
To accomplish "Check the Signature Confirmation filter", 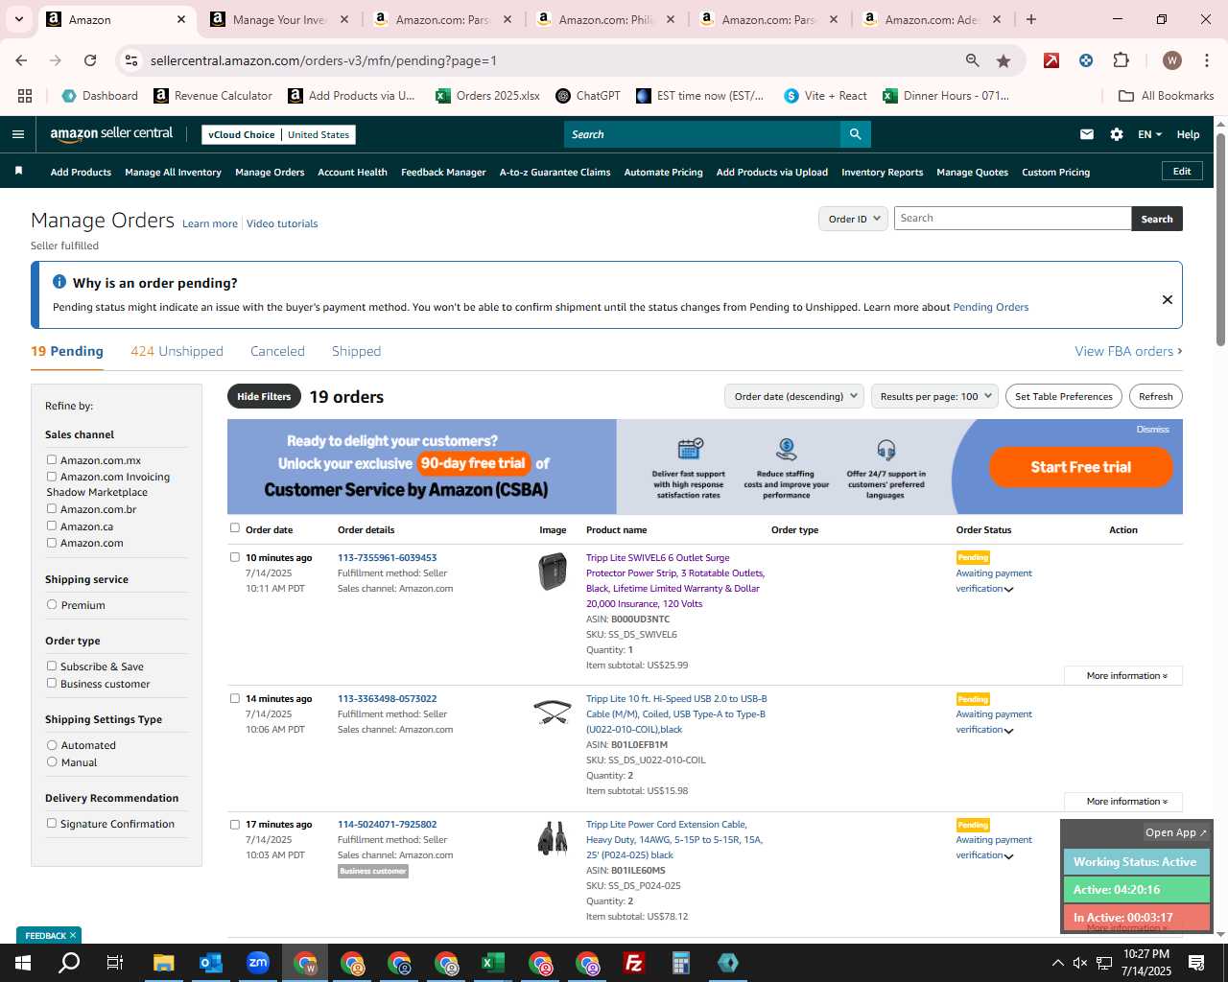I will (x=52, y=823).
